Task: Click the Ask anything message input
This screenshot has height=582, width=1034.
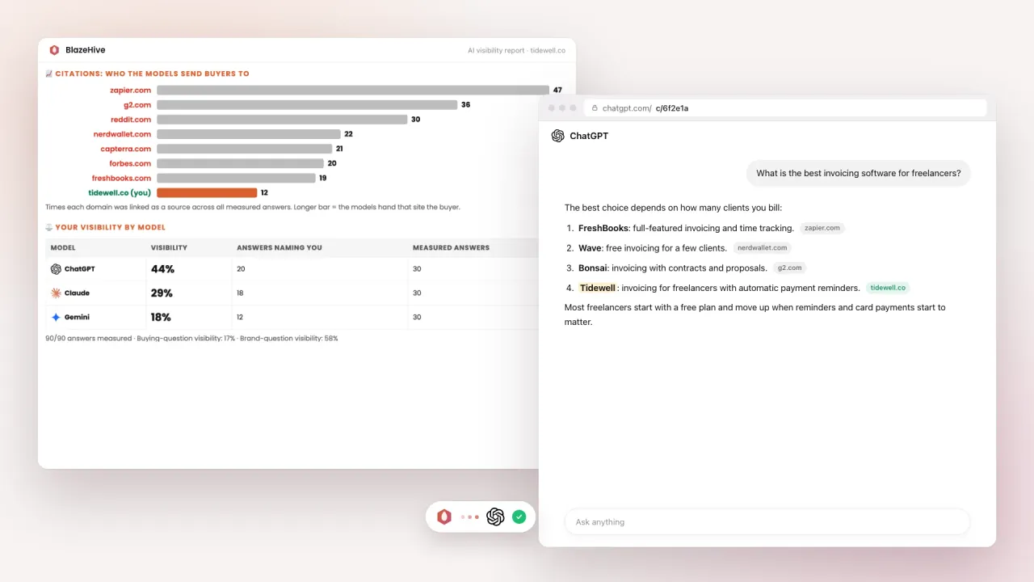Action: click(x=767, y=522)
